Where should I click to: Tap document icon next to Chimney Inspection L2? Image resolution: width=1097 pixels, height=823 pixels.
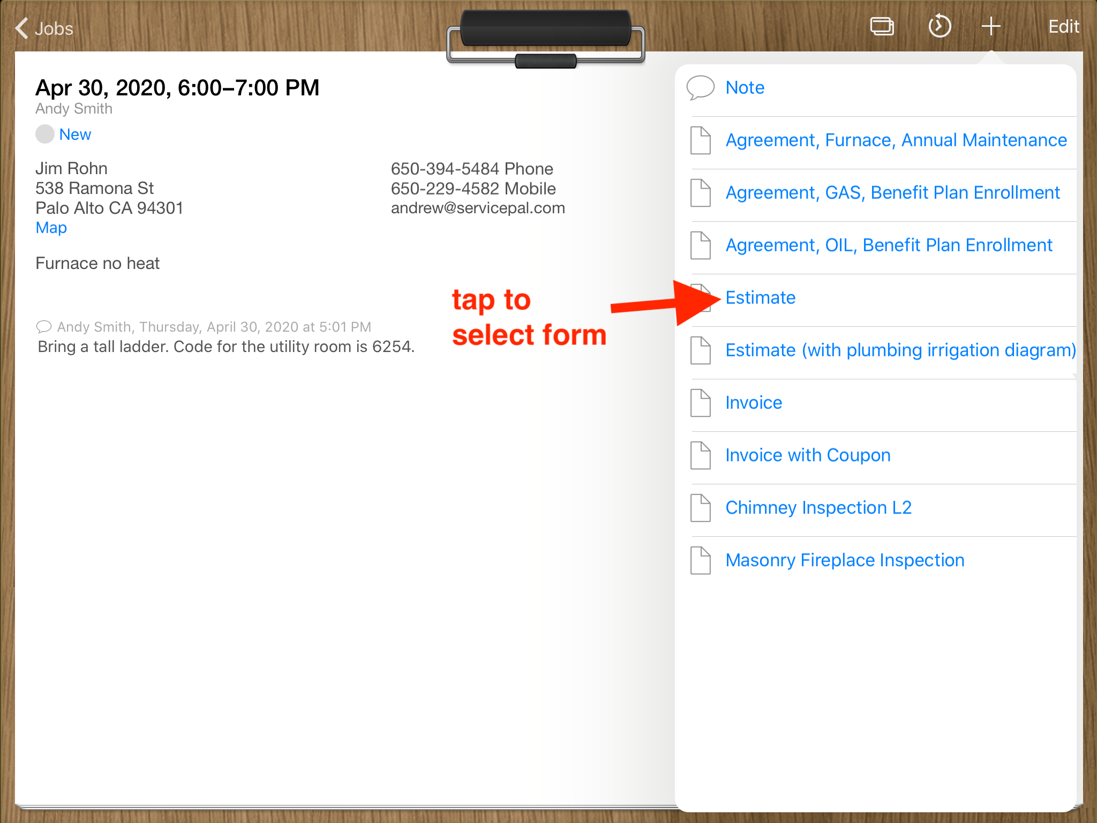[x=700, y=507]
